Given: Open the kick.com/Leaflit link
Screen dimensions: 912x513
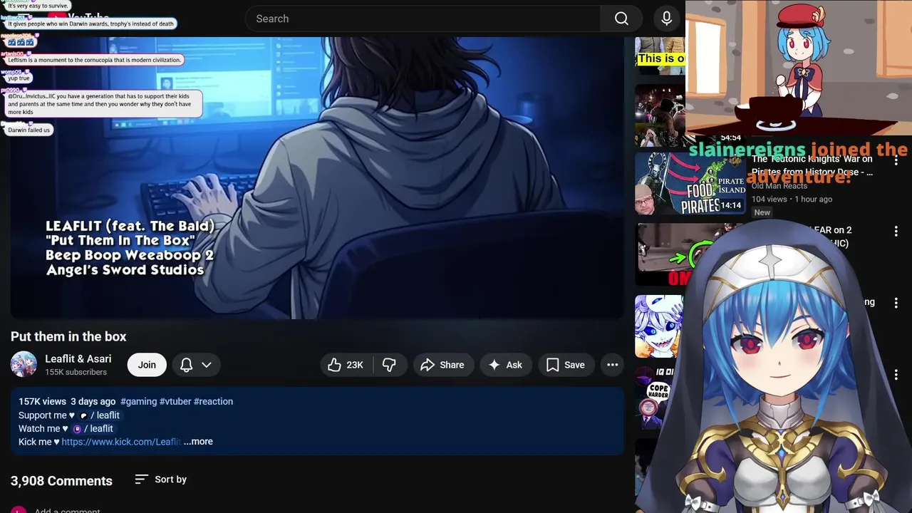Looking at the screenshot, I should point(120,442).
